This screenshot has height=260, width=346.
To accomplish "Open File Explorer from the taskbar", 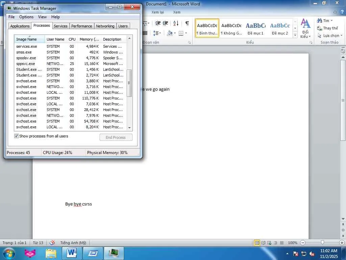I will point(51,253).
